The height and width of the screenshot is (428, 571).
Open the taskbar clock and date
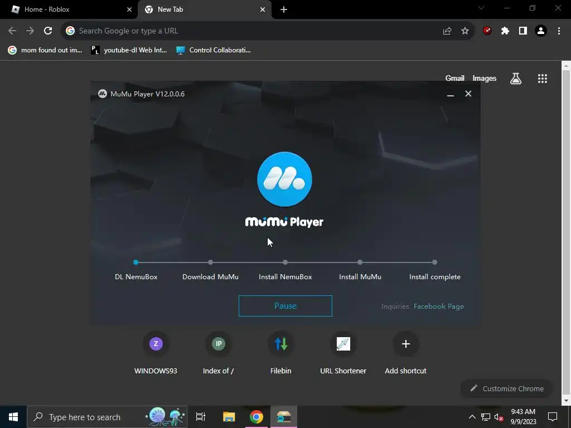click(523, 417)
